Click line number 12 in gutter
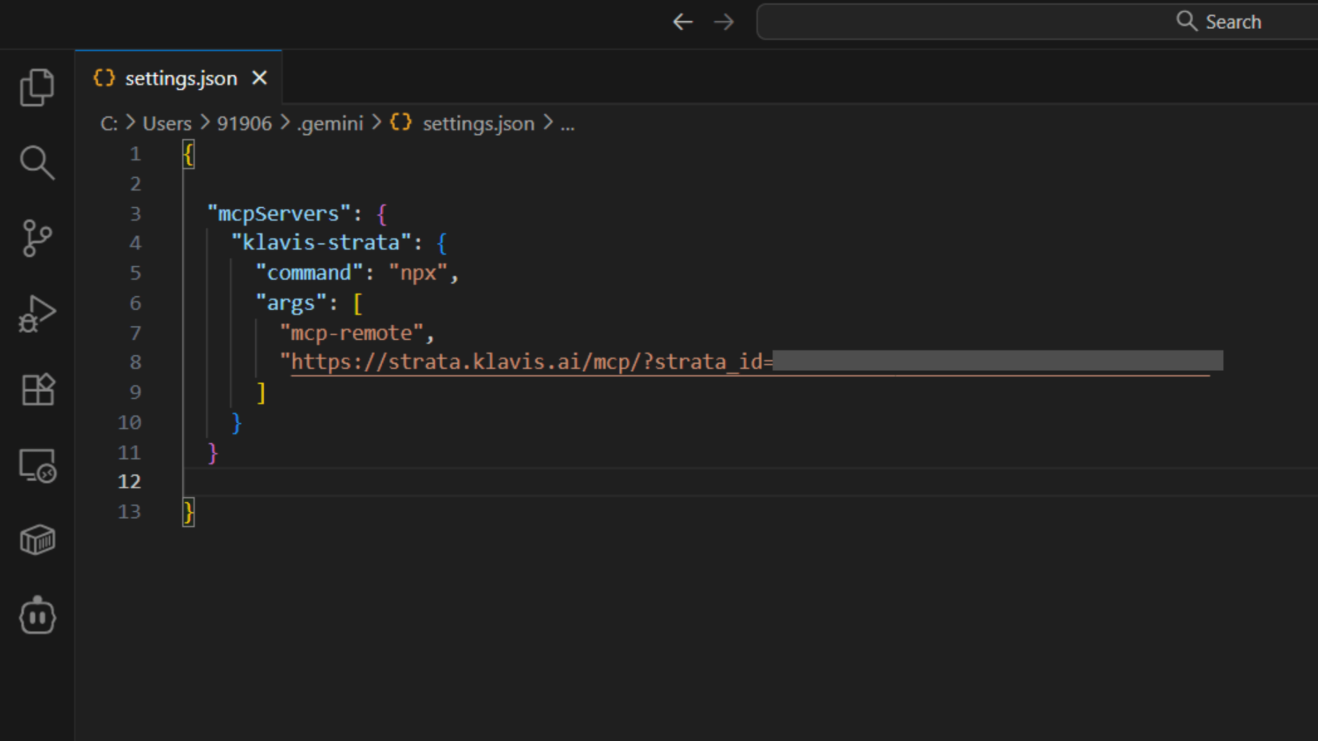 point(129,482)
